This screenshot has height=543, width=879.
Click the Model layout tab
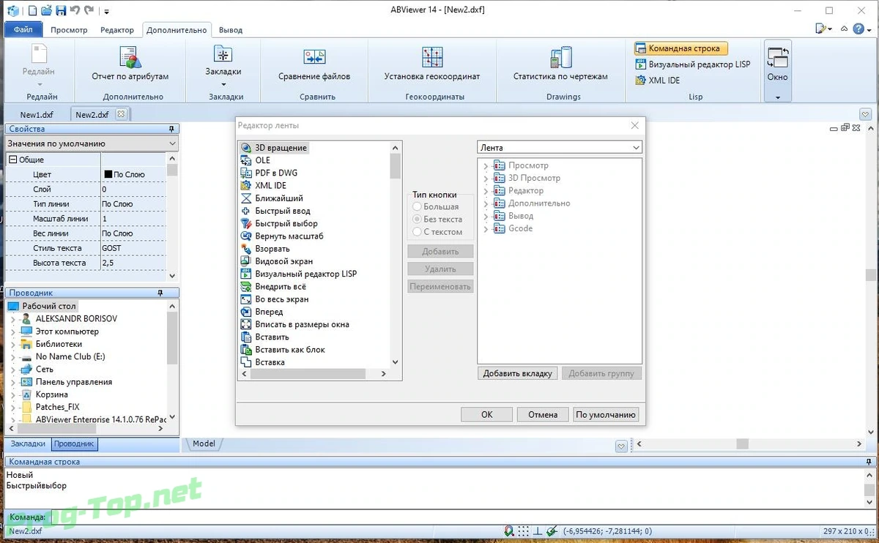(204, 443)
